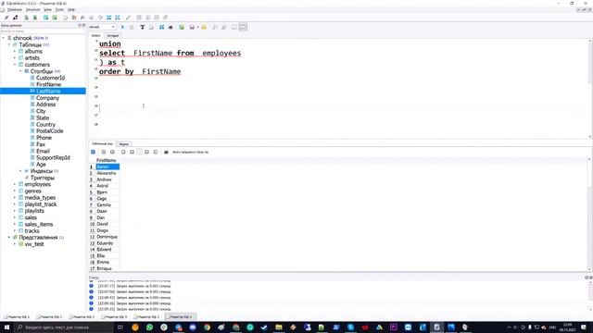Select the chinook database dropdown
593x333 pixels.
[102, 27]
